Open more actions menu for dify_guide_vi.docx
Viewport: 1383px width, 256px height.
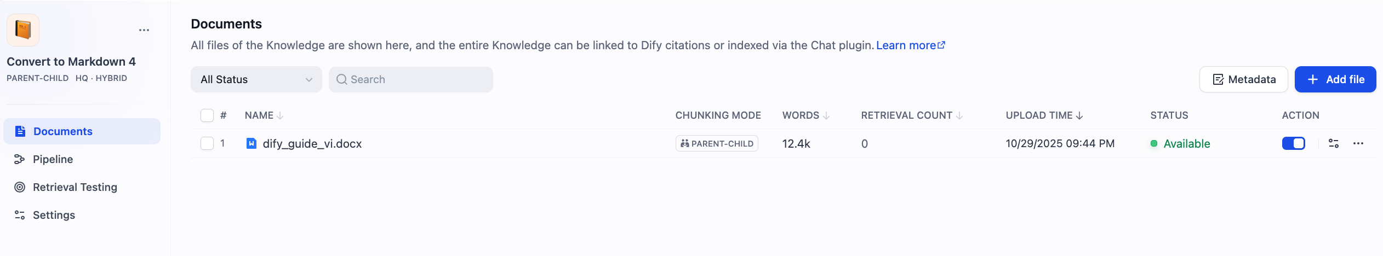tap(1358, 143)
